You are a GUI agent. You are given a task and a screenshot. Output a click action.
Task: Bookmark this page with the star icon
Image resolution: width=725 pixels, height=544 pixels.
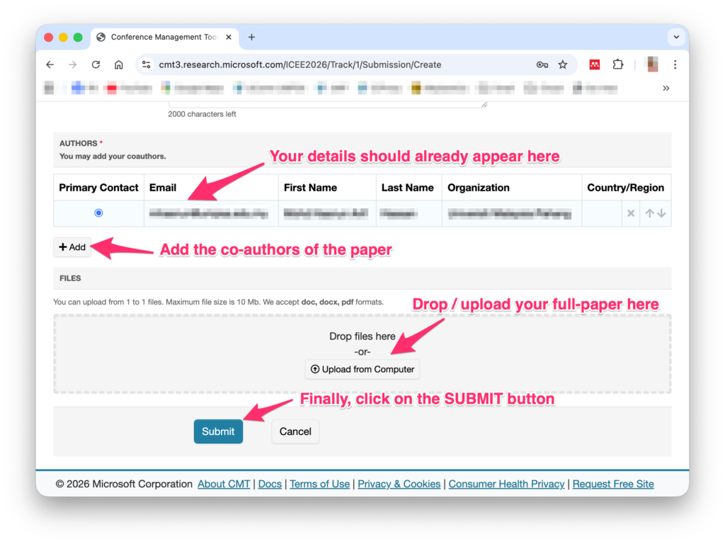pos(563,64)
